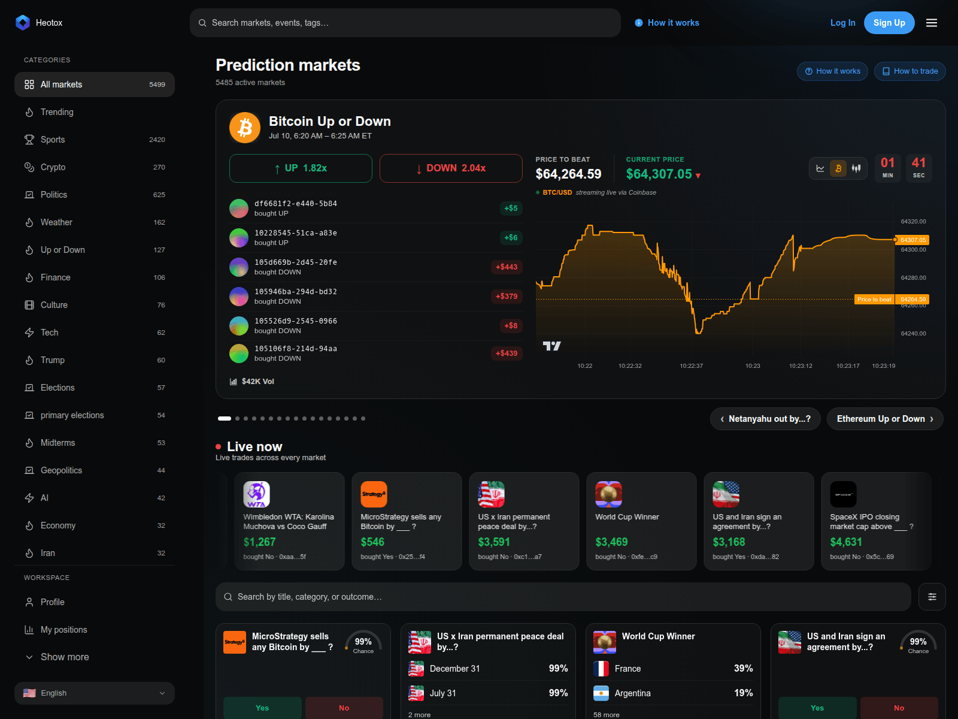The image size is (958, 719).
Task: Click the Argentina flag icon
Action: (x=601, y=693)
